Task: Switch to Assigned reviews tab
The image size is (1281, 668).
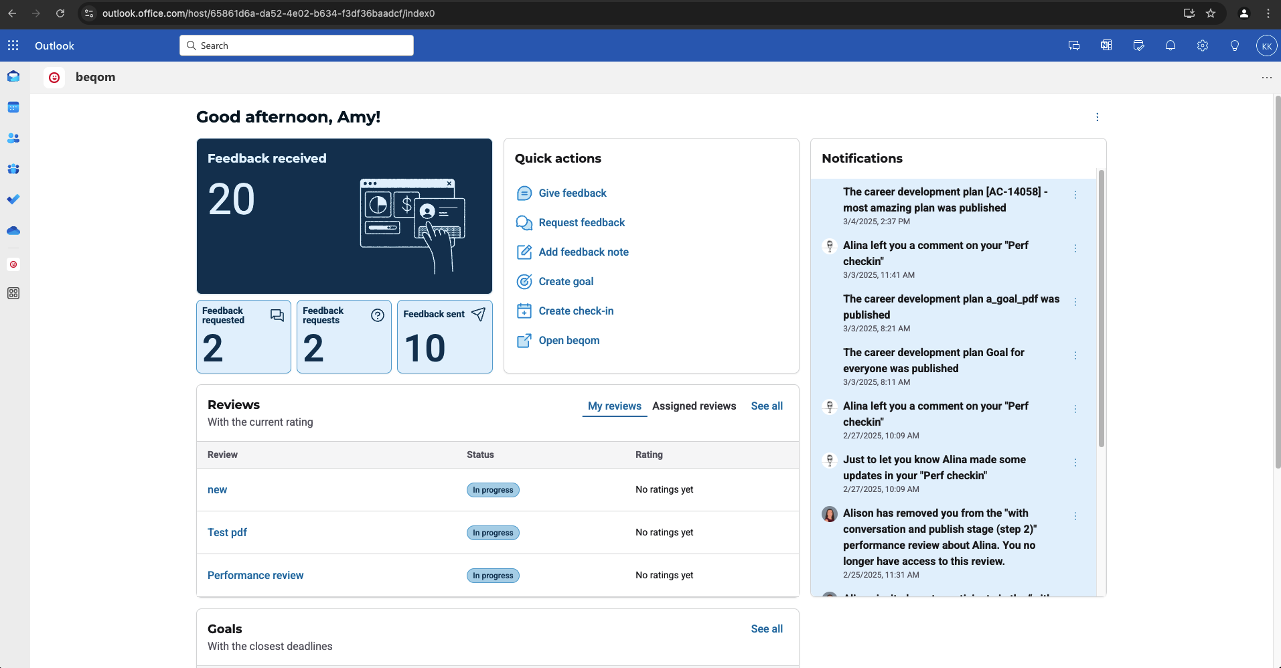Action: click(x=694, y=406)
